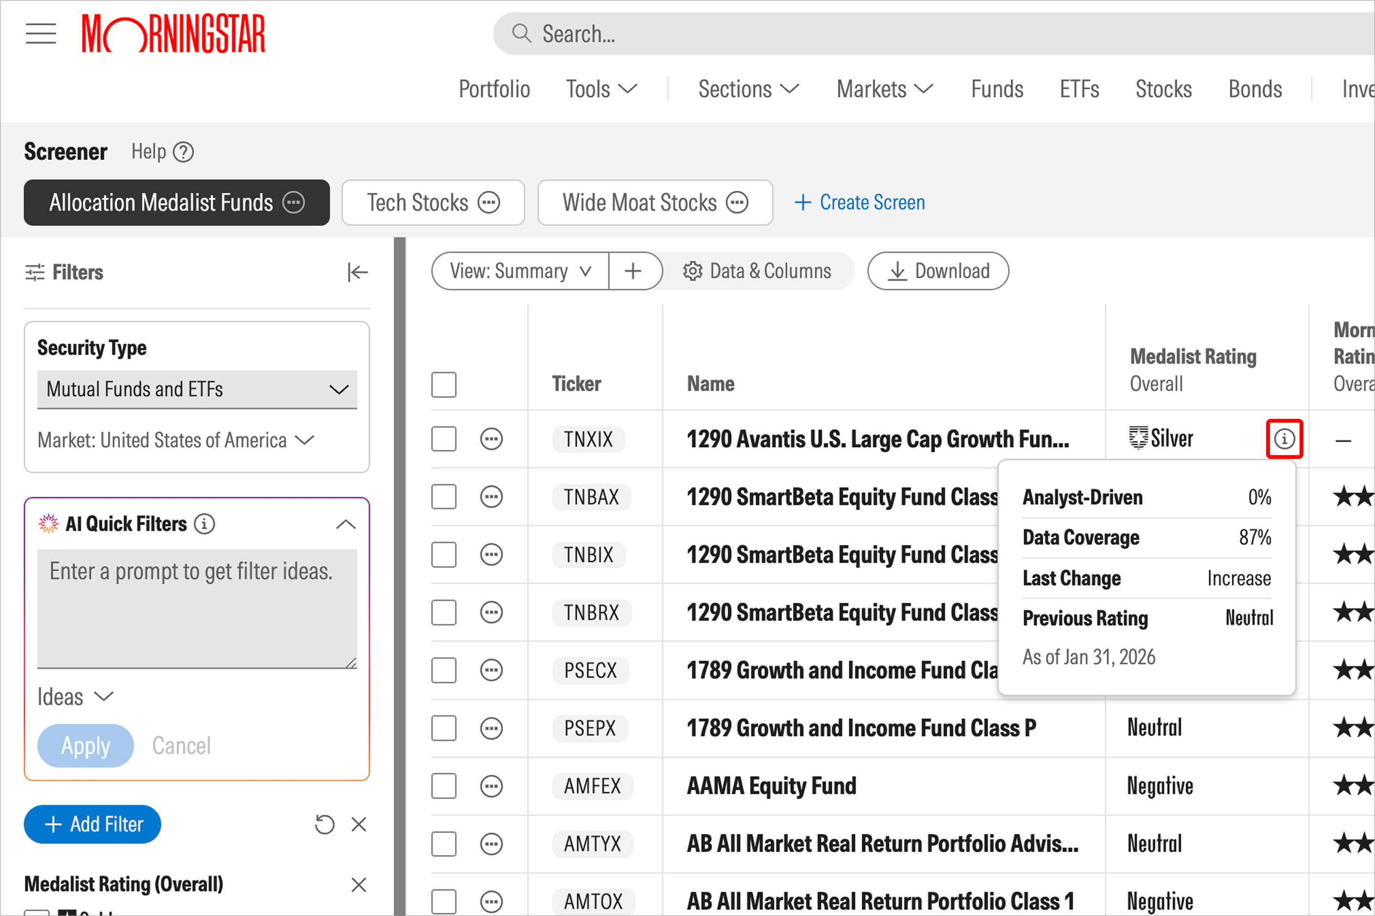
Task: Open options for Tech Stocks screen
Action: (489, 203)
